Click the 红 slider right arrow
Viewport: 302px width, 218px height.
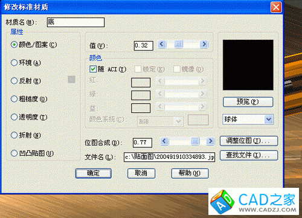tap(202, 81)
